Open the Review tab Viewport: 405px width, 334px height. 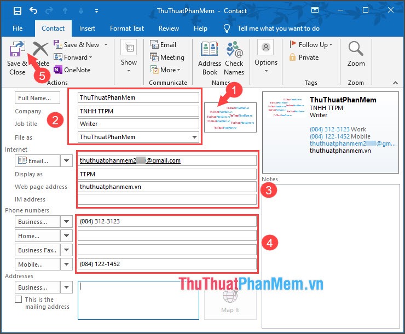pyautogui.click(x=169, y=28)
